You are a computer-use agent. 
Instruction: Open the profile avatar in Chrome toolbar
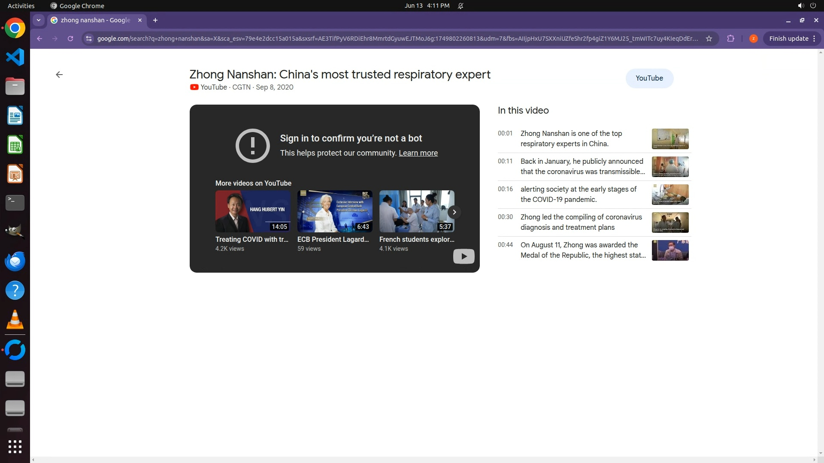[x=753, y=39]
